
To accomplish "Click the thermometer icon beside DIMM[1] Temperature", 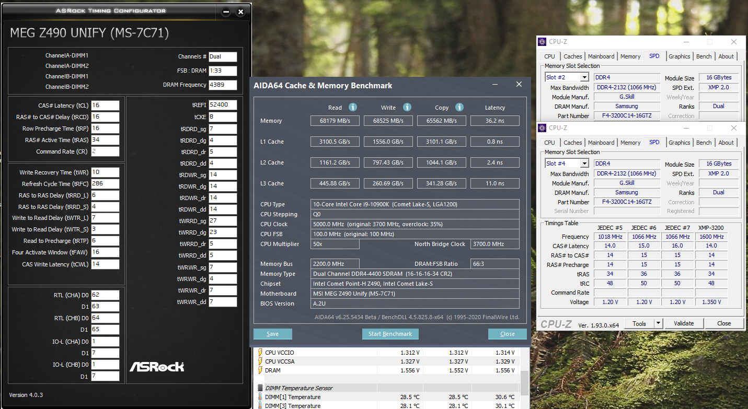I will (x=260, y=397).
